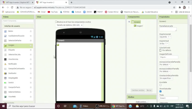Open the Outlook bookmark
192x109 pixels.
click(x=76, y=12)
